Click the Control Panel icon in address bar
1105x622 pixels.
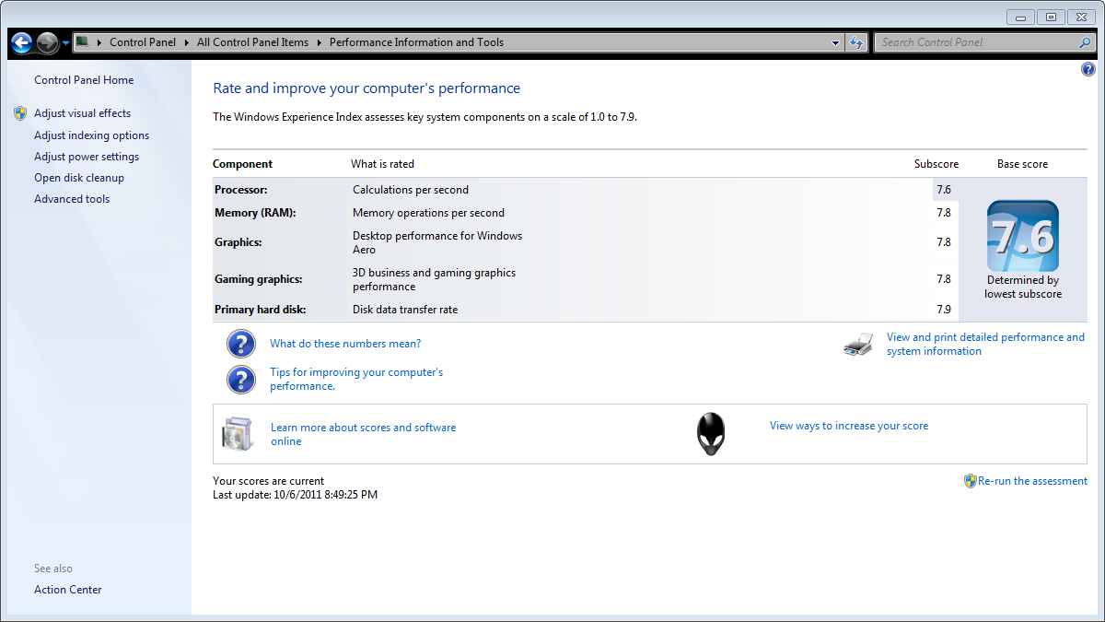pyautogui.click(x=82, y=41)
